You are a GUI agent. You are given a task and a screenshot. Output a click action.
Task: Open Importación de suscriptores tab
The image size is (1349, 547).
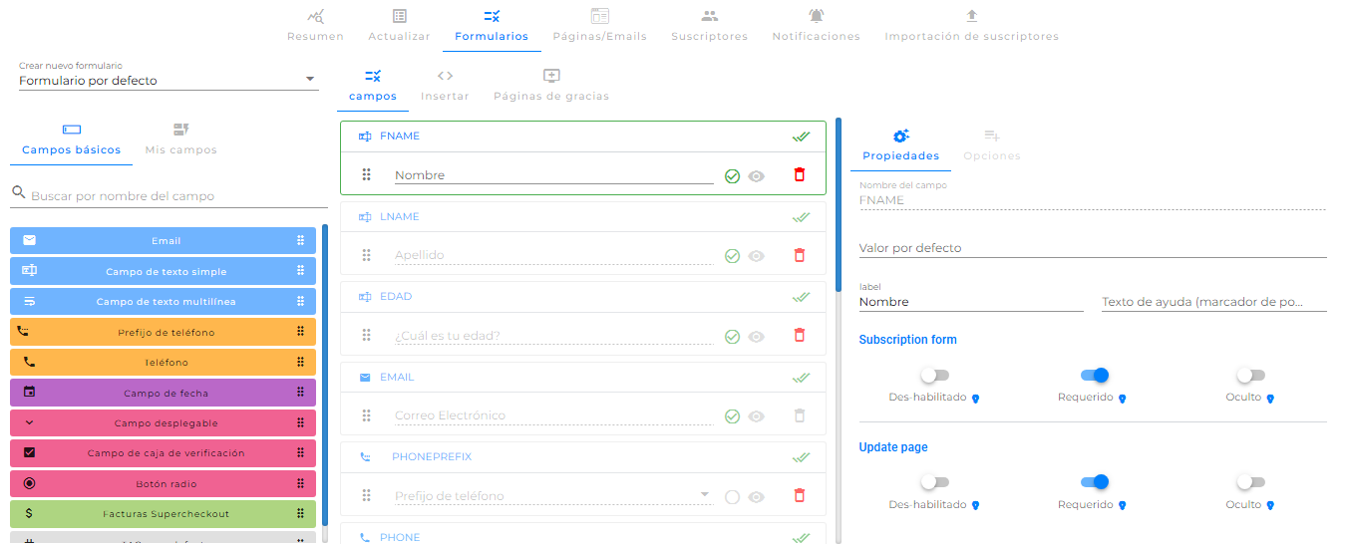(x=971, y=26)
